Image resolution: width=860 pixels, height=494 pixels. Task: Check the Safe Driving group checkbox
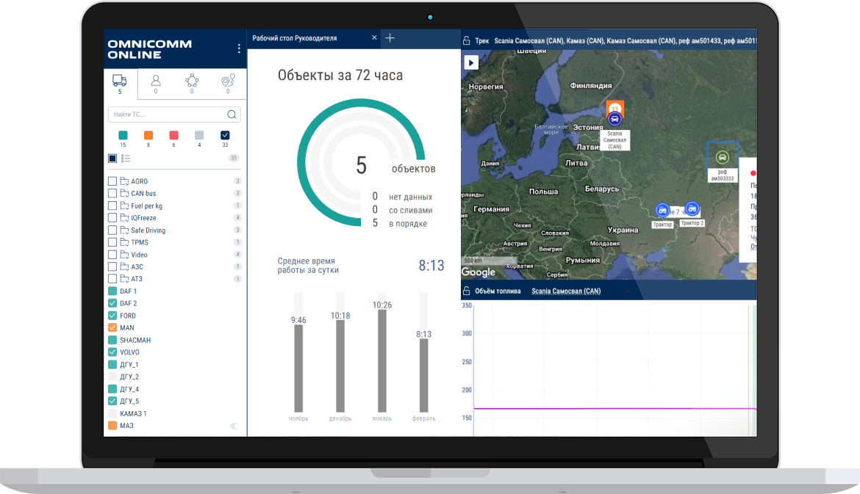pyautogui.click(x=112, y=230)
